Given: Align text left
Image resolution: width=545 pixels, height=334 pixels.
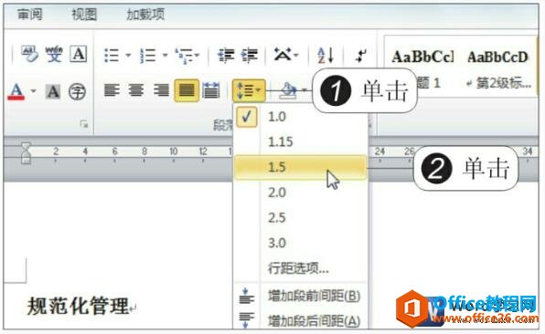Looking at the screenshot, I should 112,90.
